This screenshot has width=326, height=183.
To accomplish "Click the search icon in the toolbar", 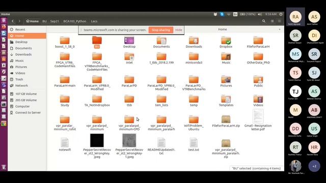I will [264, 21].
